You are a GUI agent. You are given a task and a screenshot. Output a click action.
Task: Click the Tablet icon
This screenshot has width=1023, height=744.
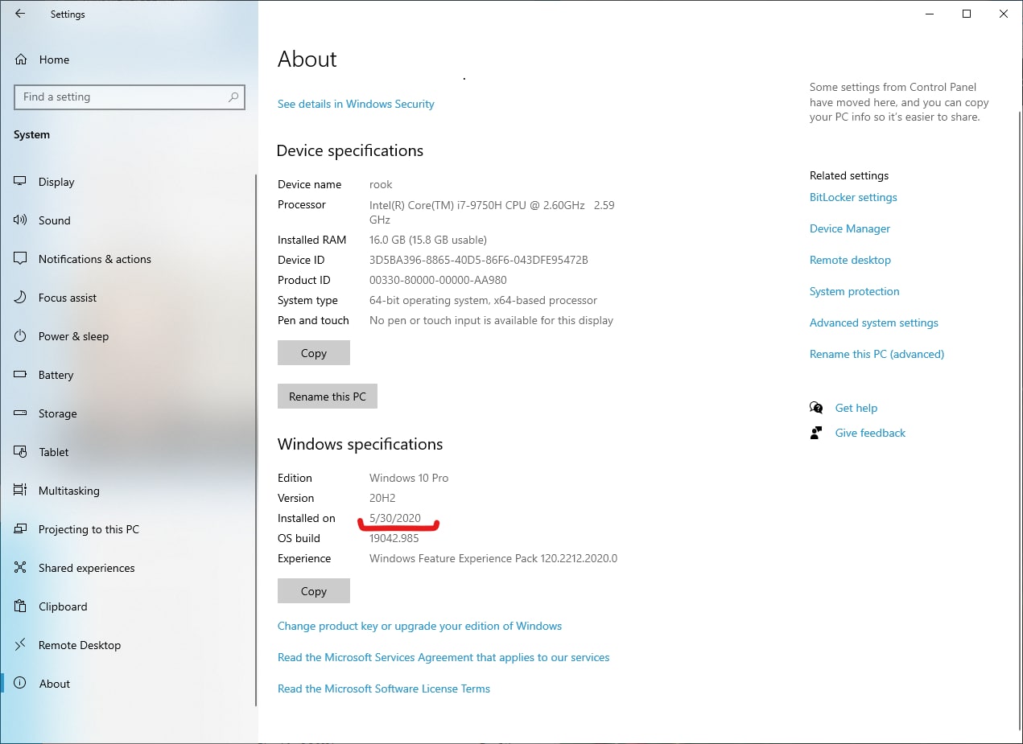point(21,452)
